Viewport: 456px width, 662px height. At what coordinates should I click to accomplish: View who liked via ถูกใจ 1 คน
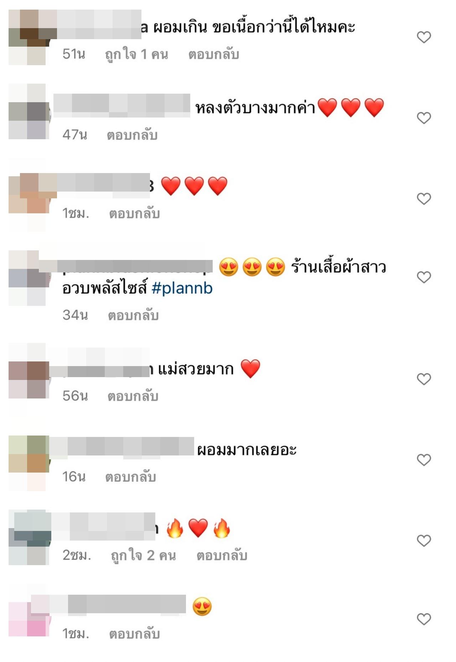point(136,54)
